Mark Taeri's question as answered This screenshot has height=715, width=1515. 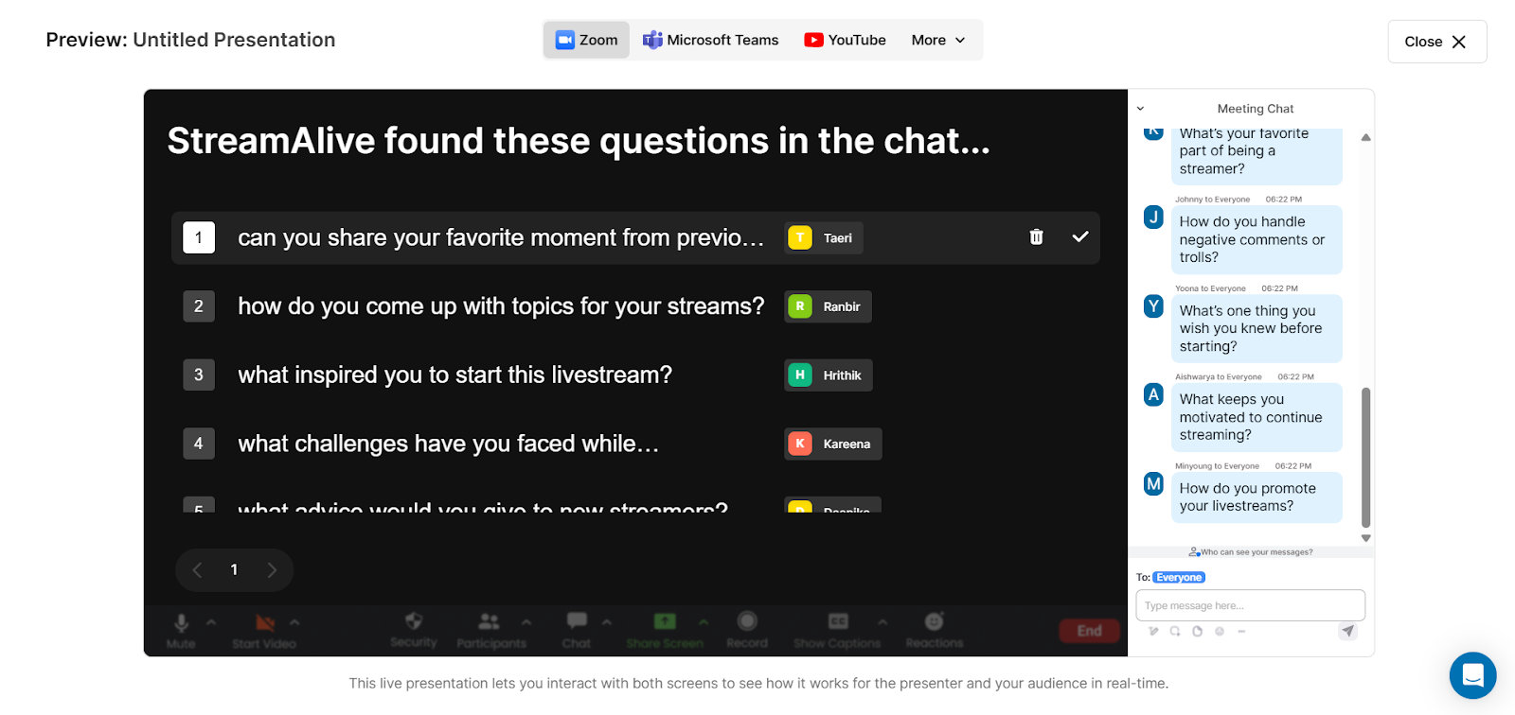click(x=1080, y=237)
